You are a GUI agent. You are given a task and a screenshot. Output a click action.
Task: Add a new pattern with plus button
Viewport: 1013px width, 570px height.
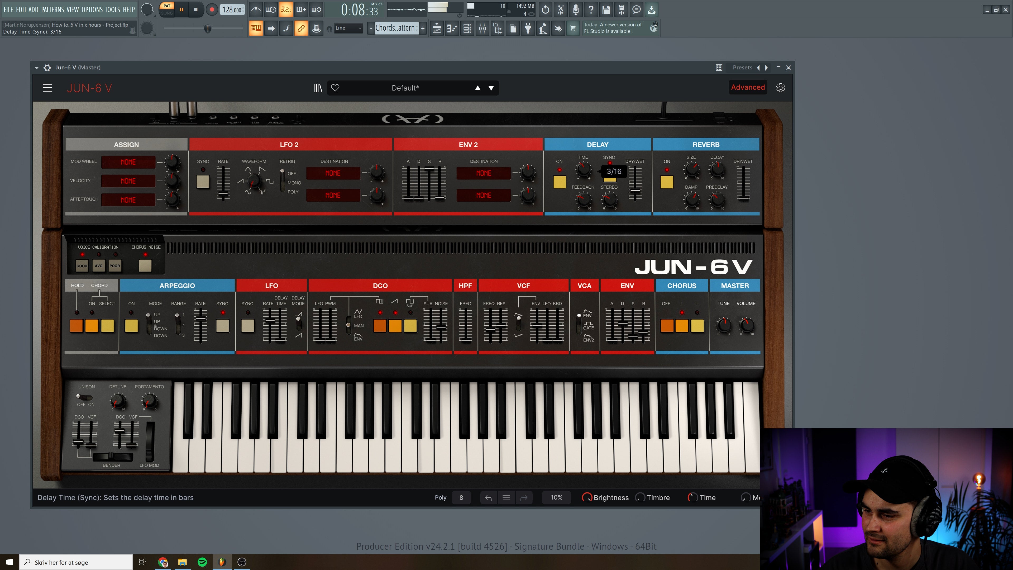(x=423, y=28)
